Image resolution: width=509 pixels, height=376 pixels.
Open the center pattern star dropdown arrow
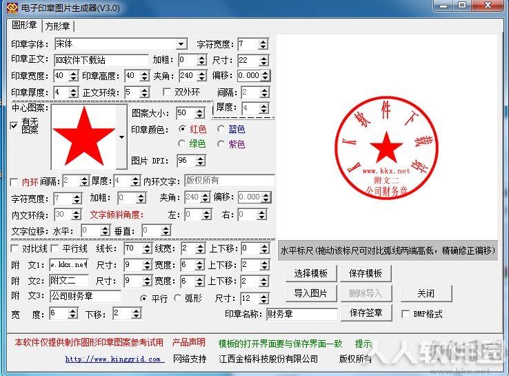coord(121,137)
